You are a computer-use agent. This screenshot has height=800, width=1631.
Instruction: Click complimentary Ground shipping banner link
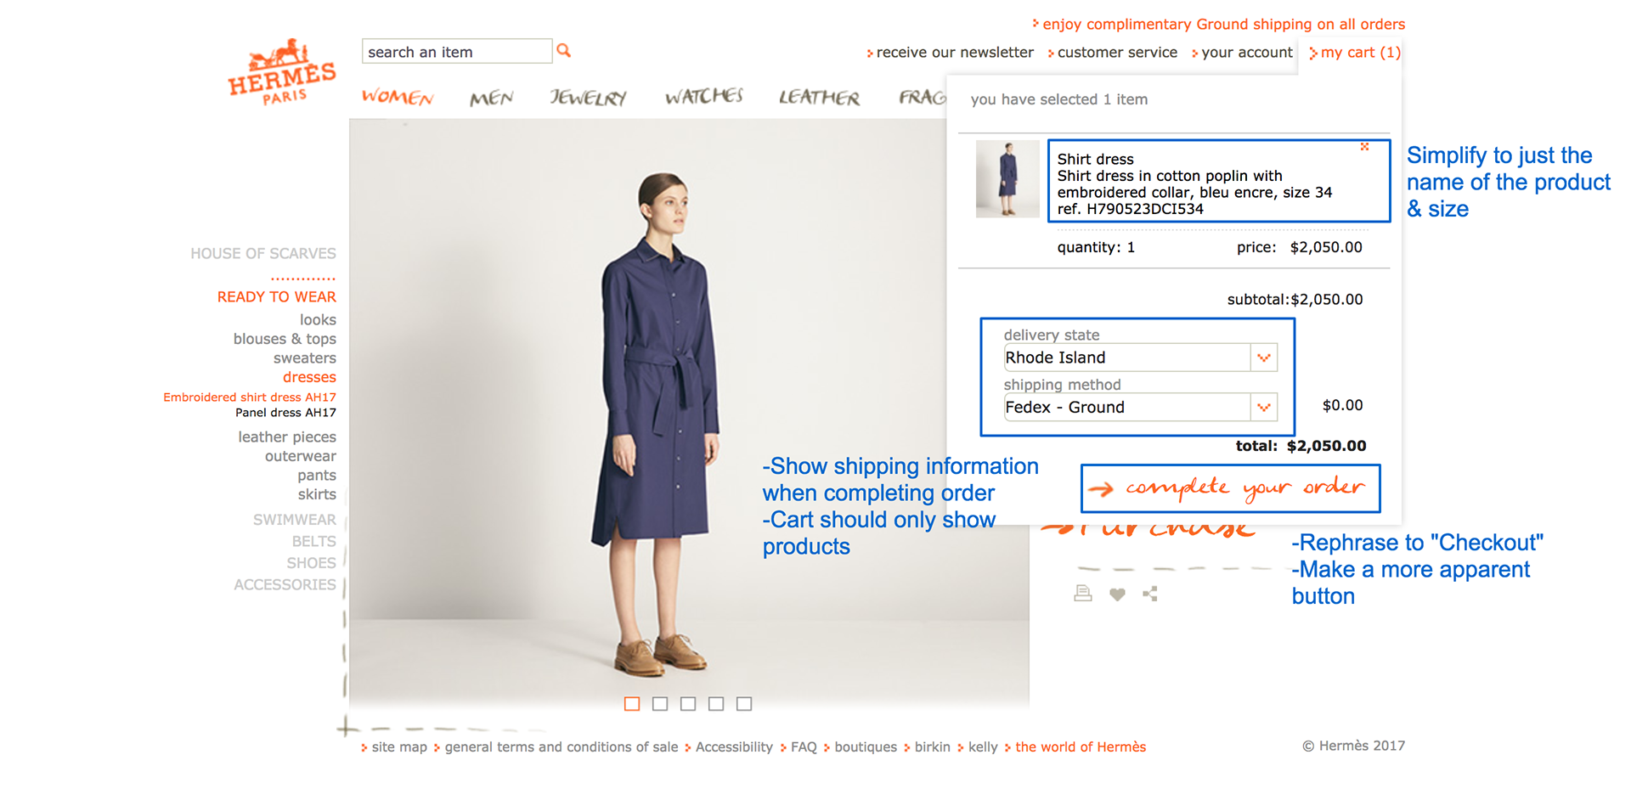[1219, 24]
